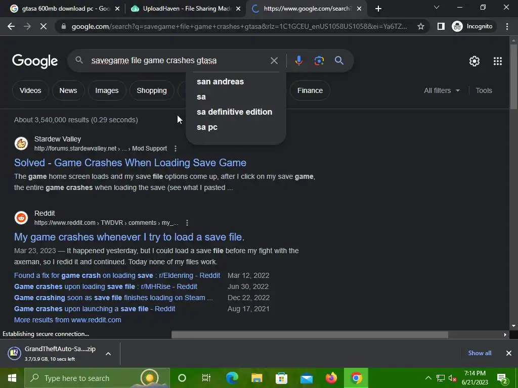Open 'Found a fix for game crash' Eldenring link

coord(117,275)
